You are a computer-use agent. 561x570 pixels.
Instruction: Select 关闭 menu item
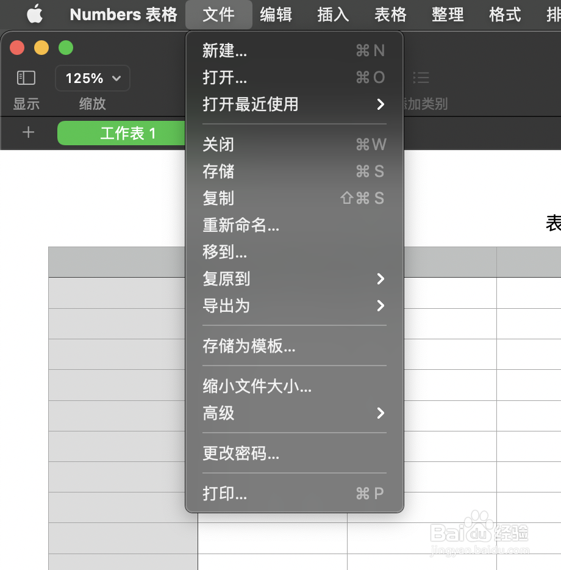coord(295,144)
